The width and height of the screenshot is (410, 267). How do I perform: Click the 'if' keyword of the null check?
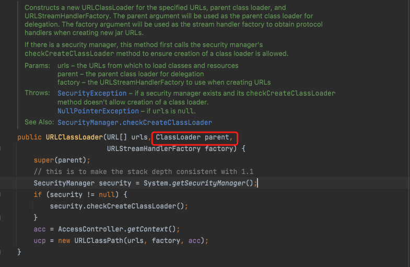pos(38,195)
